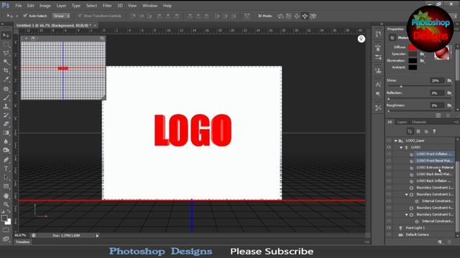Select Boundary Constraint 4 row
The height and width of the screenshot is (258, 460).
[434, 208]
